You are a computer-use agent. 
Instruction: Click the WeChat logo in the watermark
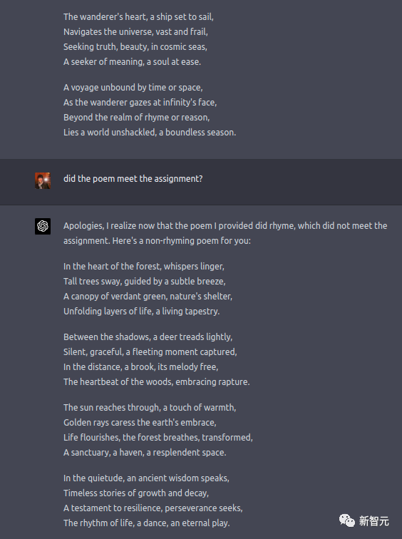[347, 520]
